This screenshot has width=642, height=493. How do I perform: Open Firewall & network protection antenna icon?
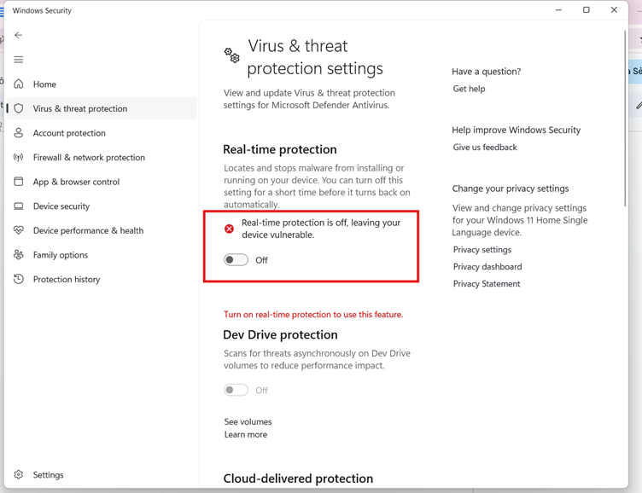[x=19, y=157]
